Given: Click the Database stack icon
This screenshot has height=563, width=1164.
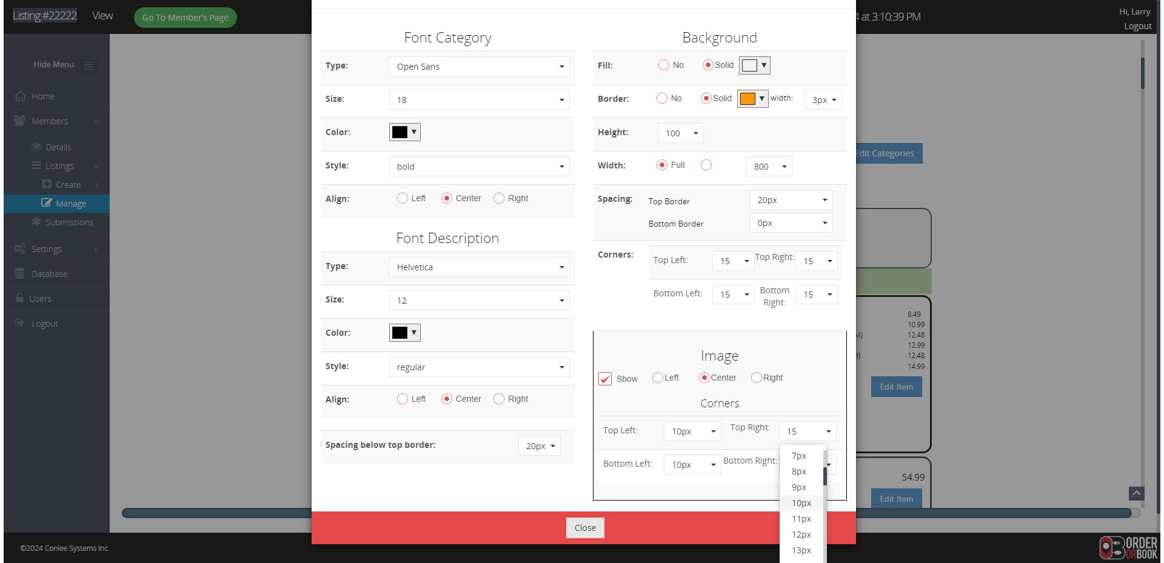Looking at the screenshot, I should coord(19,273).
